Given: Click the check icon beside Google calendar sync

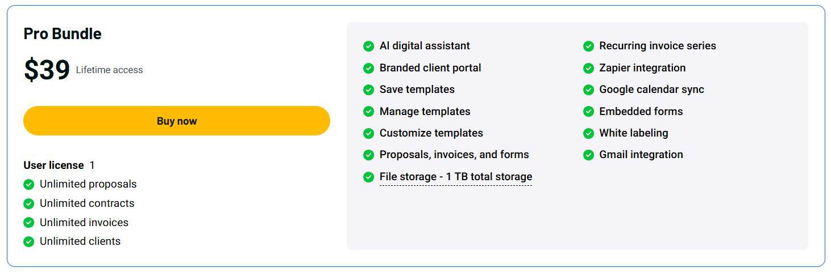Looking at the screenshot, I should [588, 90].
